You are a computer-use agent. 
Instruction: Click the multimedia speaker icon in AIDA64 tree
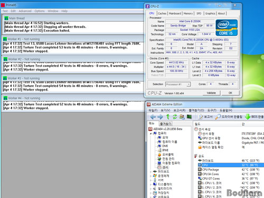coord(155,188)
